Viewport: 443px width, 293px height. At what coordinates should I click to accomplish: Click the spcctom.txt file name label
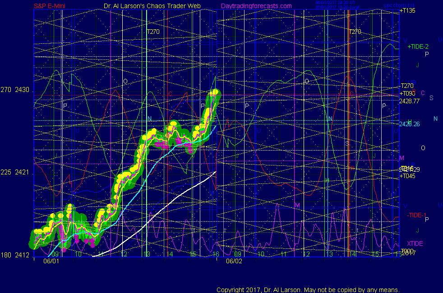(399, 5)
